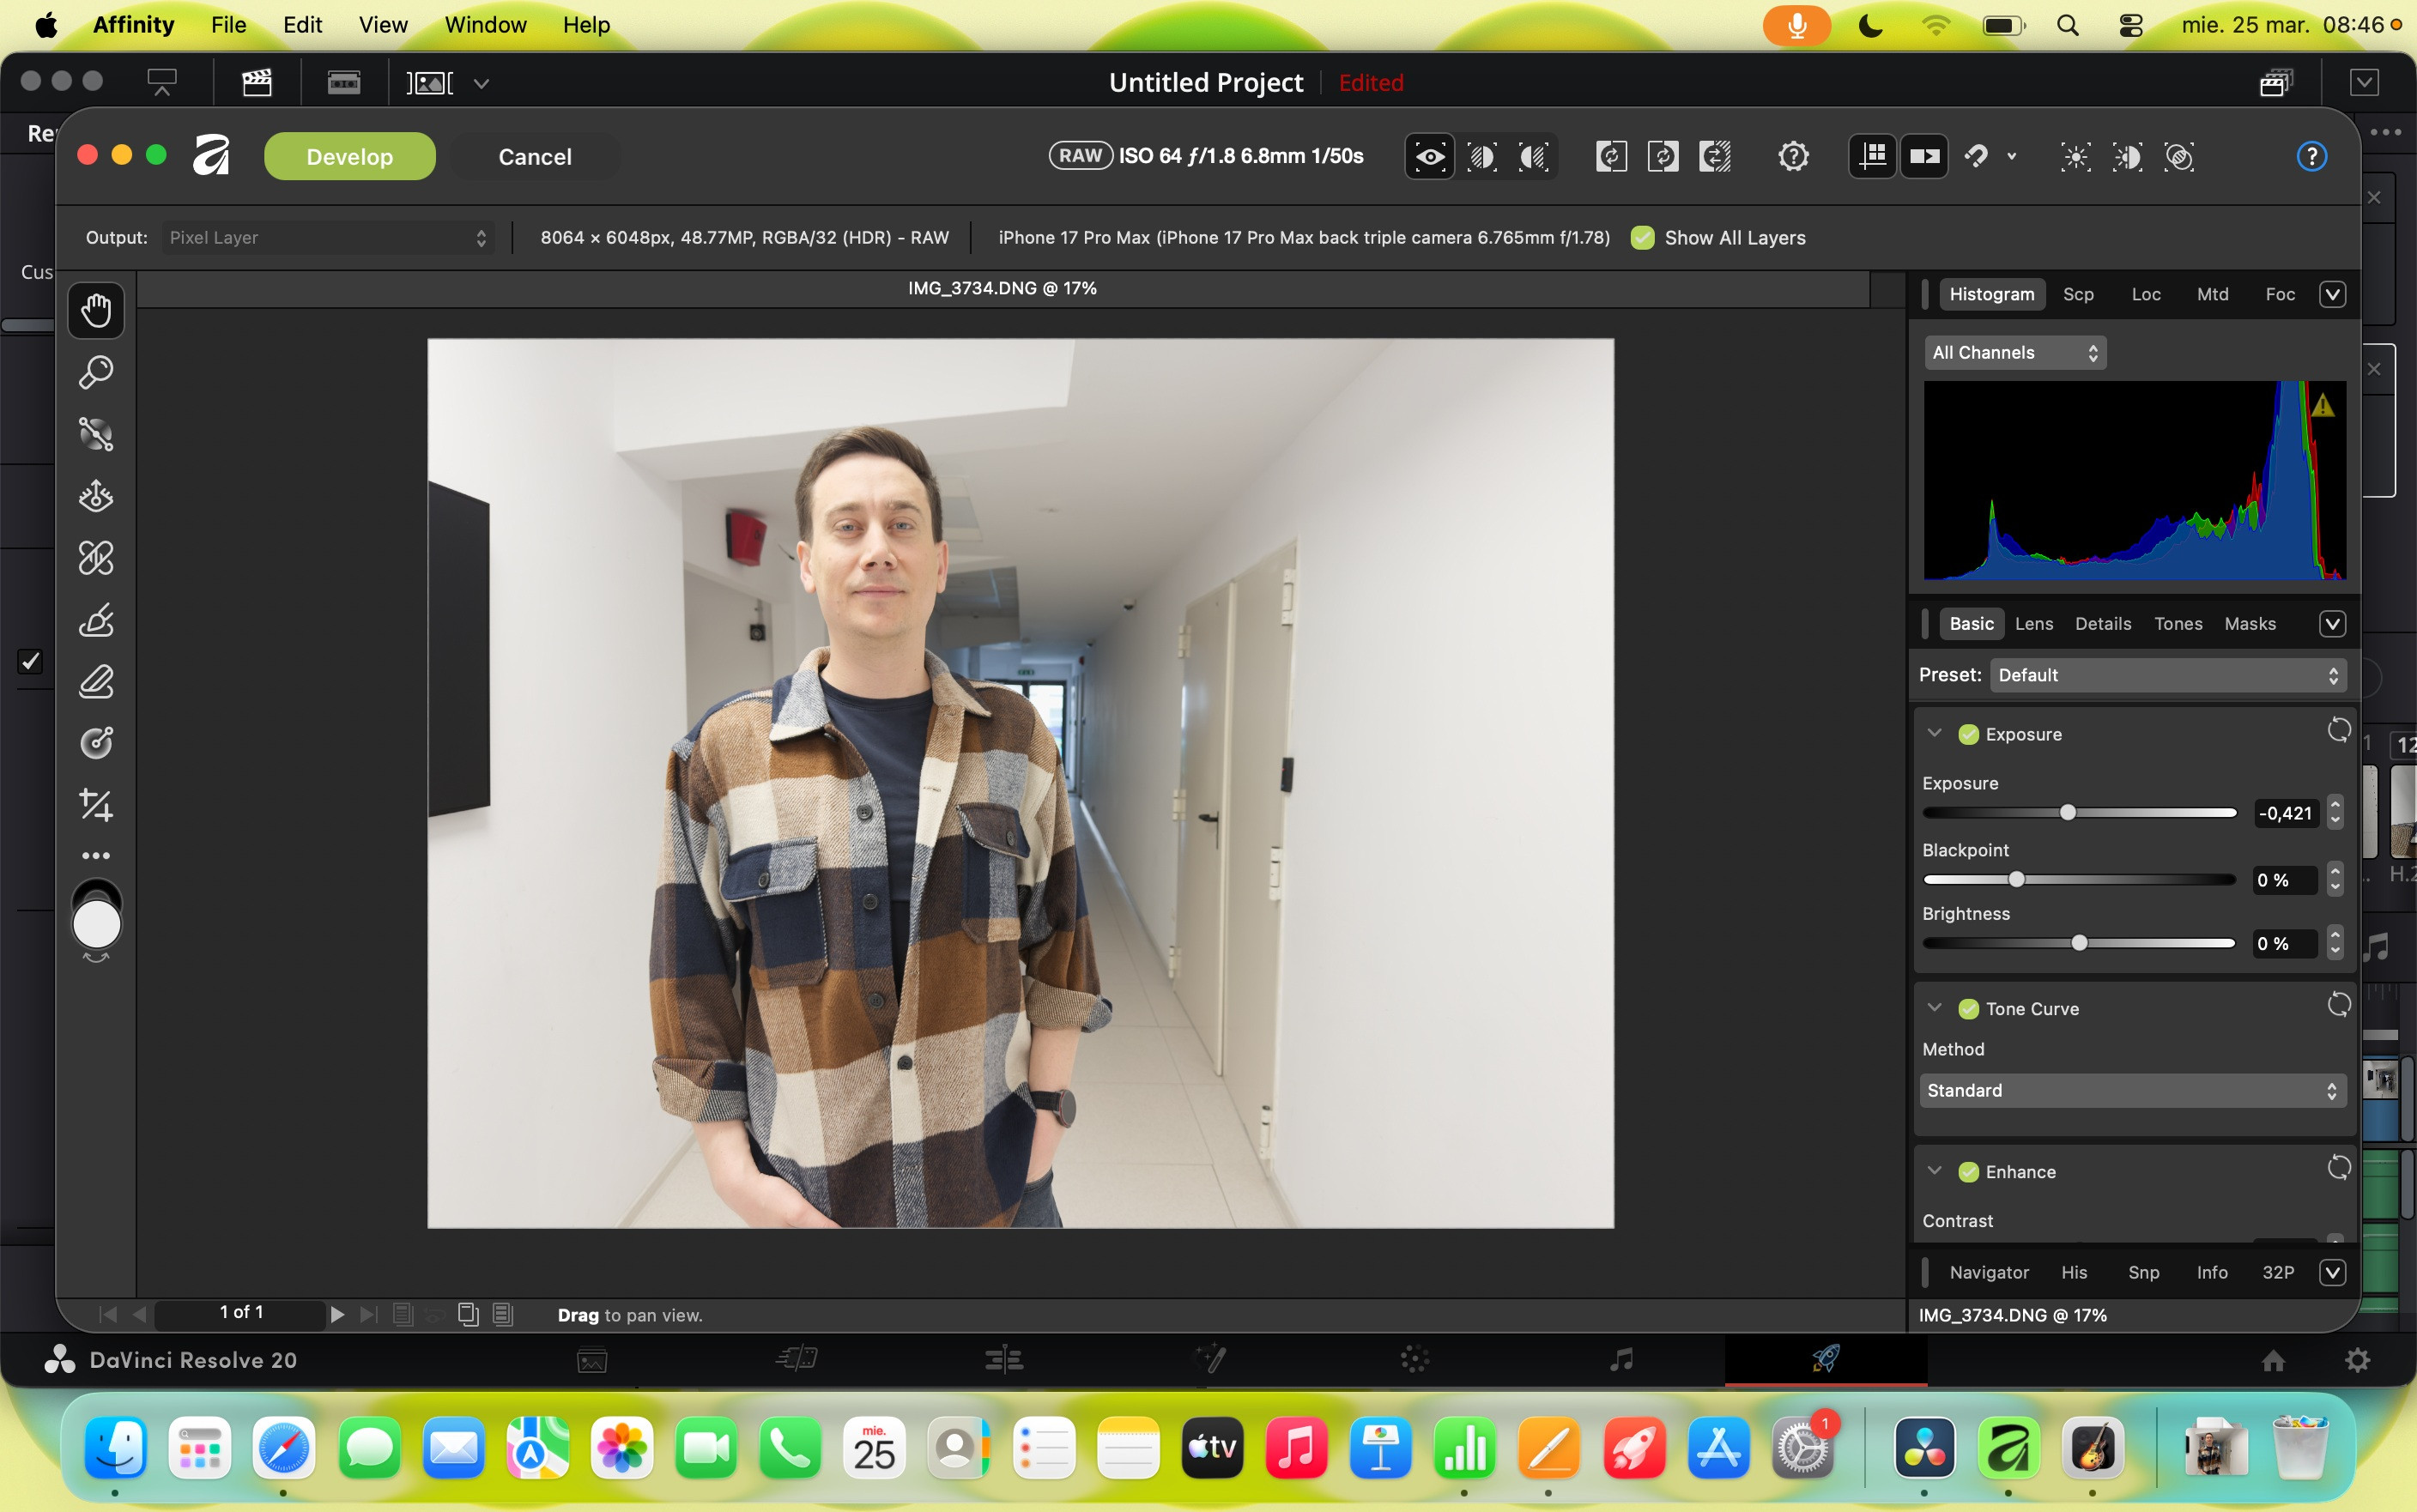Toggle the Tone Curve enable checkbox
The height and width of the screenshot is (1512, 2417).
[1968, 1009]
